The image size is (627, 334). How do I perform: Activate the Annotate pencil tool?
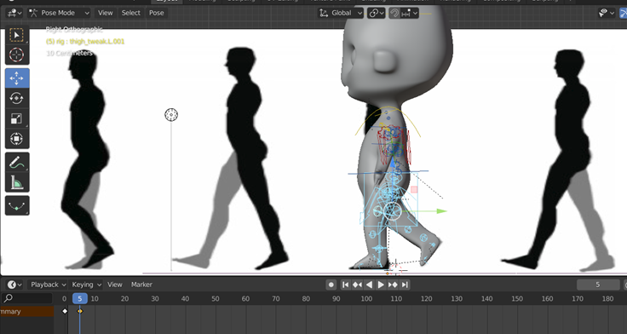(x=17, y=163)
